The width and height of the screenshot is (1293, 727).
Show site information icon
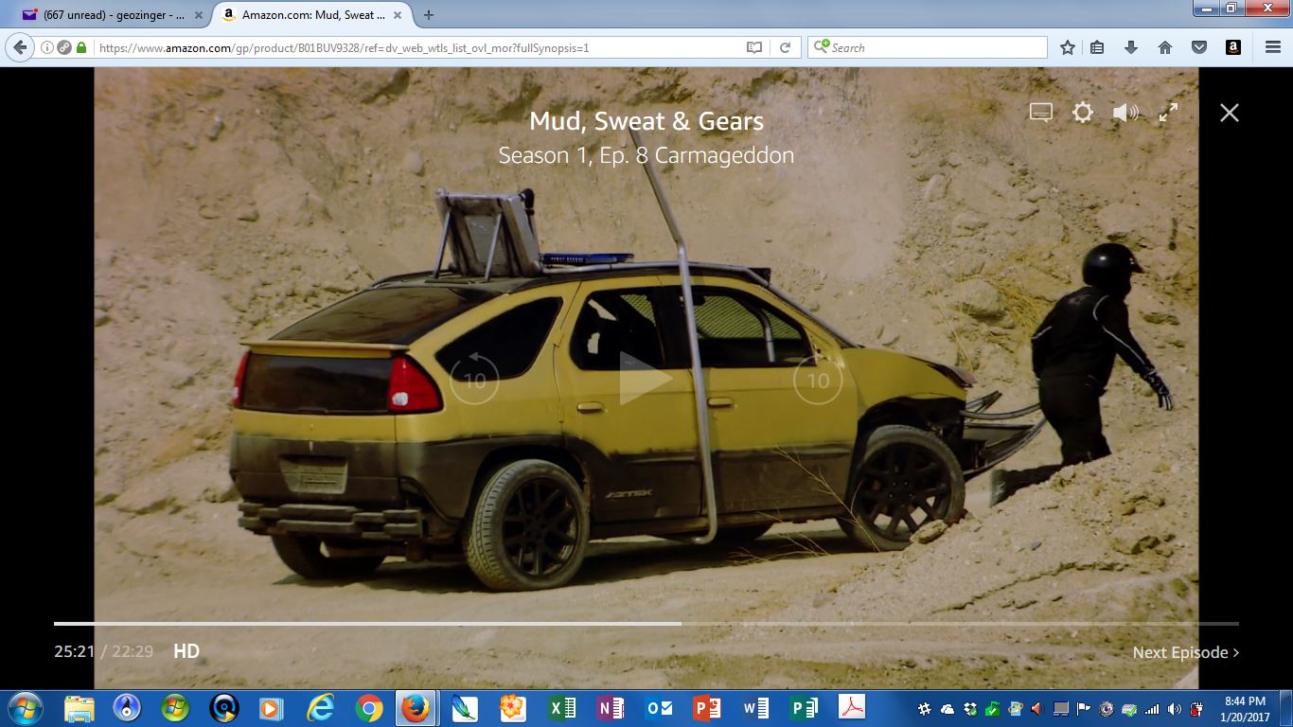[47, 47]
